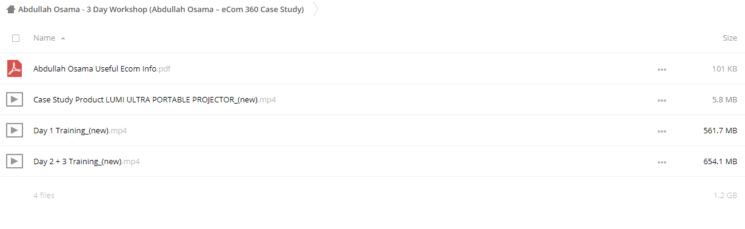
Task: Open more options for Case Study Product video
Action: 662,101
